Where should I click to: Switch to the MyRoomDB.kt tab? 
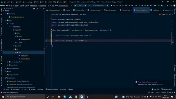click(x=79, y=10)
